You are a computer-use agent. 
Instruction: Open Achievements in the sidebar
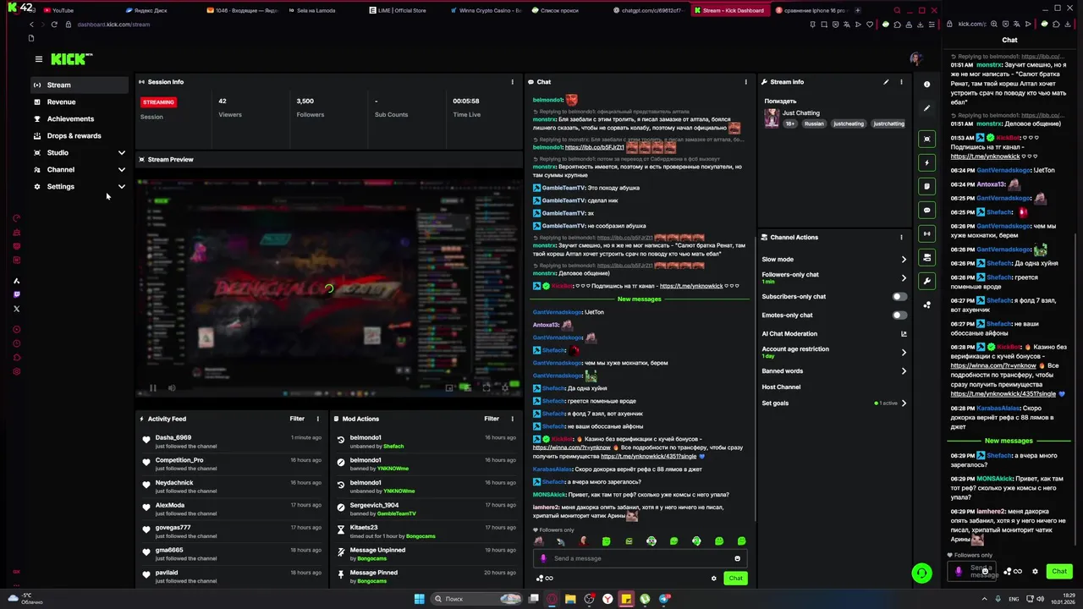click(x=80, y=119)
